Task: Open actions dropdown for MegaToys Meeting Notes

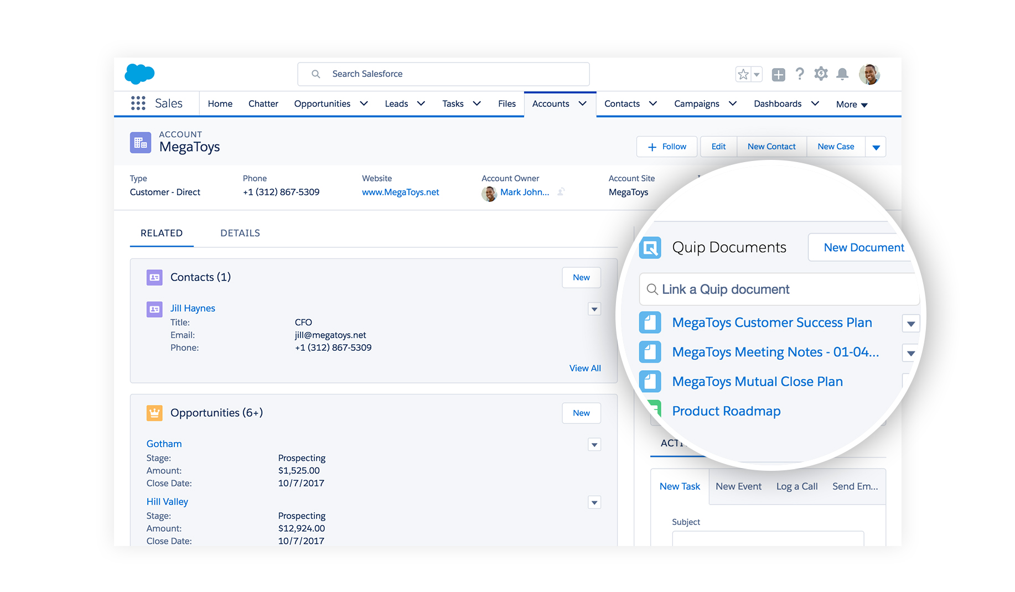Action: coord(910,353)
